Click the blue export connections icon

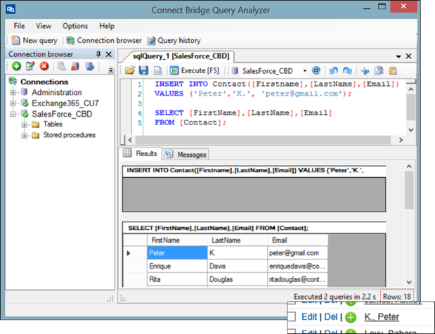point(90,66)
